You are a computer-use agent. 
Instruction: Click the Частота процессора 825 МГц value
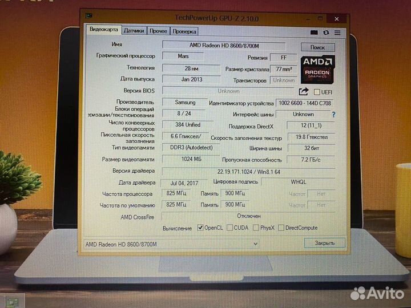[x=176, y=193]
